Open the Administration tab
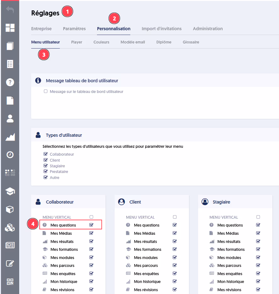 tap(208, 29)
